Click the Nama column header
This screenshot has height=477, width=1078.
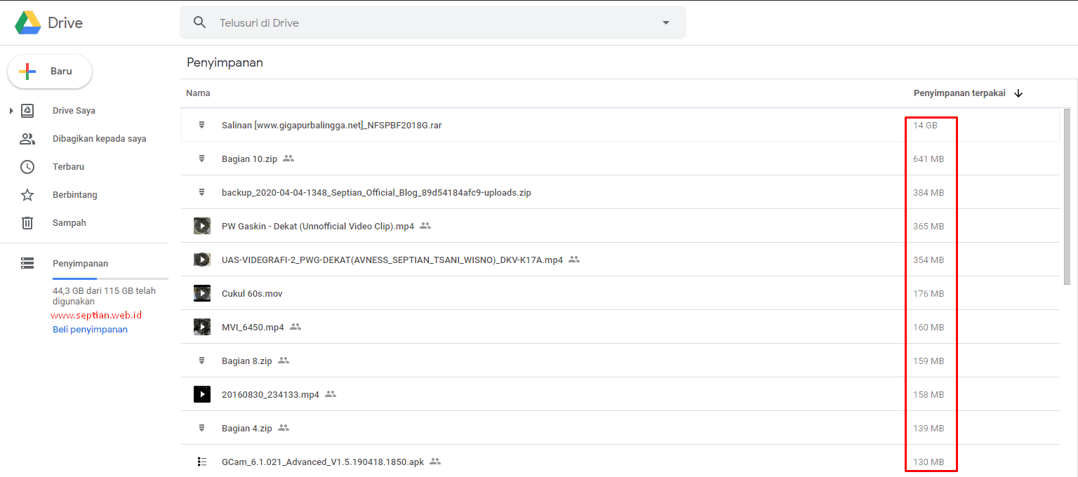(198, 93)
